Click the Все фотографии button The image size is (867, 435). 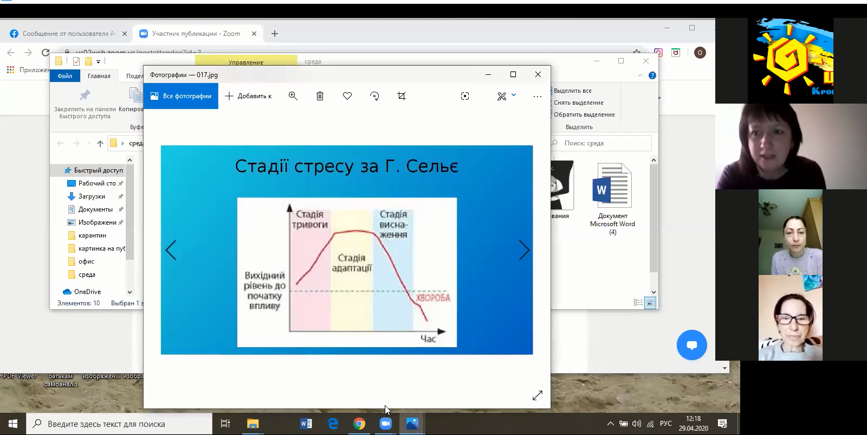coord(181,96)
